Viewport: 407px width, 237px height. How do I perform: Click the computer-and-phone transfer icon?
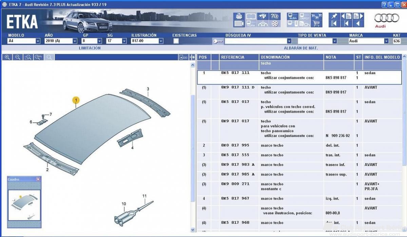(x=292, y=24)
